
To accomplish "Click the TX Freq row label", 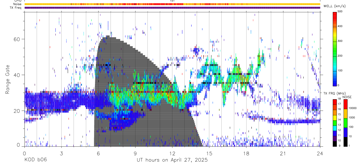I will tap(16, 8).
